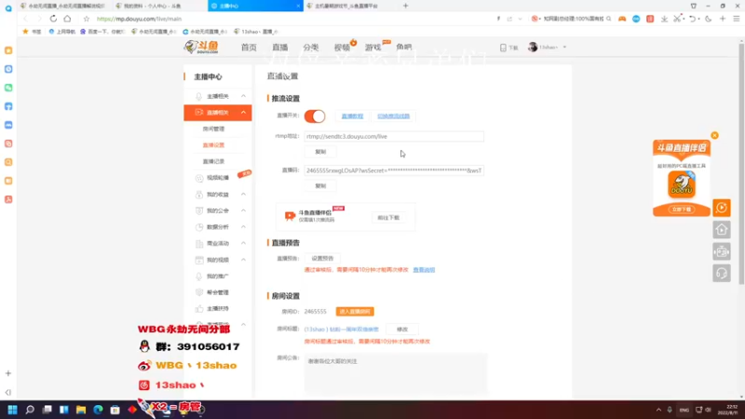The height and width of the screenshot is (419, 745).
Task: Open 直播 in Douyu top navigation
Action: pyautogui.click(x=280, y=47)
